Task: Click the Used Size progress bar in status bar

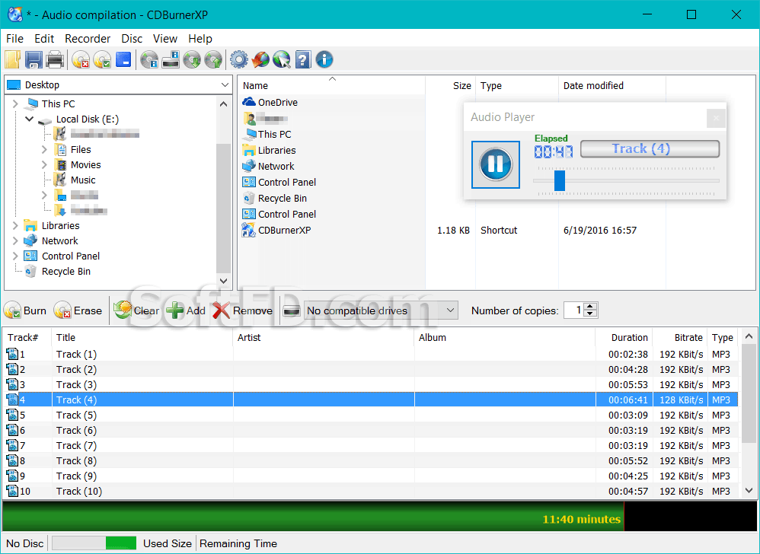Action: pyautogui.click(x=94, y=543)
